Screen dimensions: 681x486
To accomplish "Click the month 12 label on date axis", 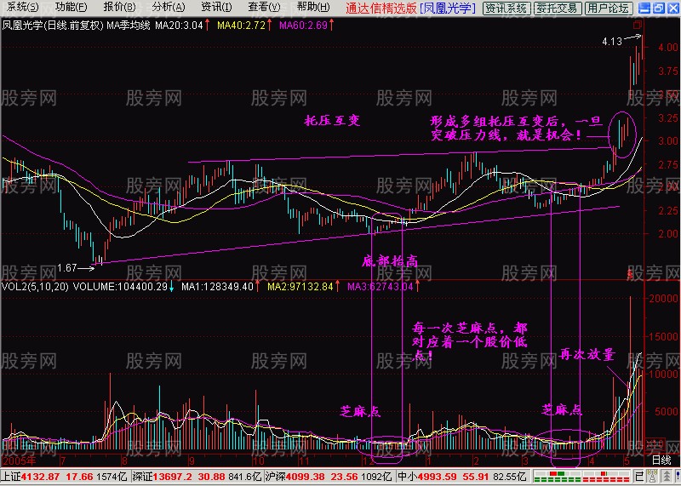I will (368, 460).
